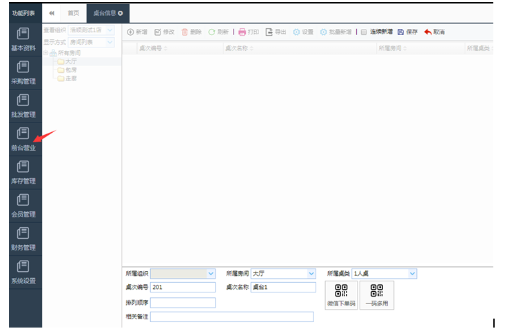505x331 pixels.
Task: Click the 刷新 refresh toolbar button
Action: [x=218, y=32]
